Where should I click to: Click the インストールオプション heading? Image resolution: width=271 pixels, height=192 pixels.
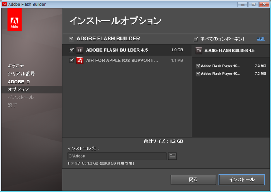point(115,21)
